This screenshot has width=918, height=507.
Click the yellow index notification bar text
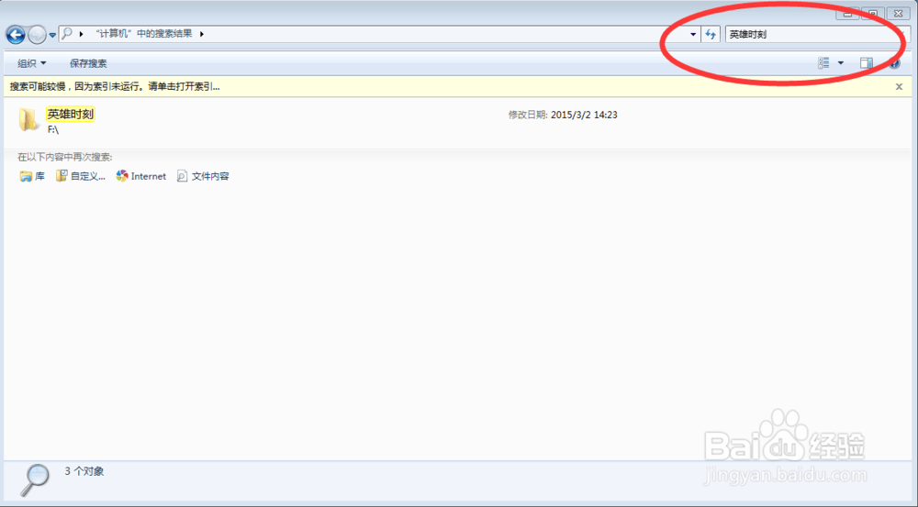pyautogui.click(x=115, y=86)
